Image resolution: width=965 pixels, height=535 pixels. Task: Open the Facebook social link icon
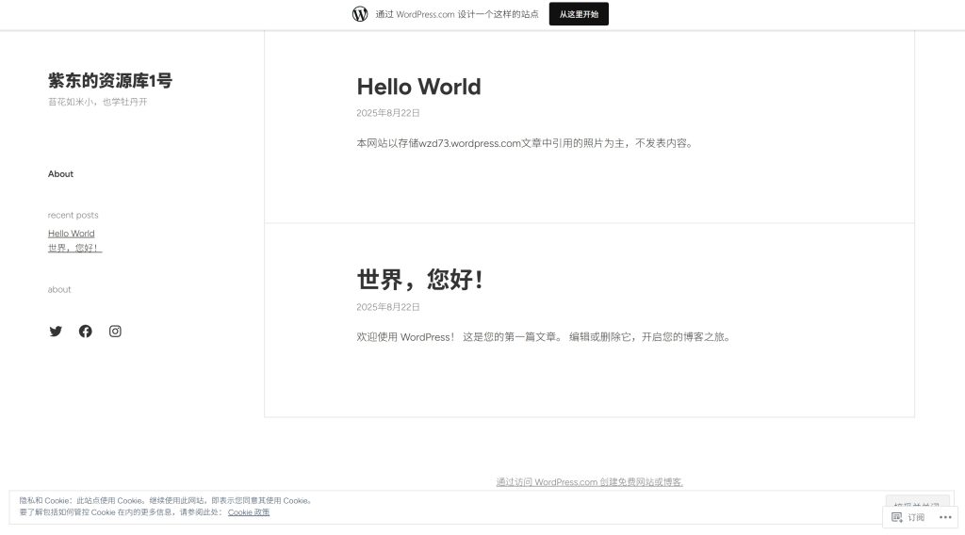tap(86, 332)
